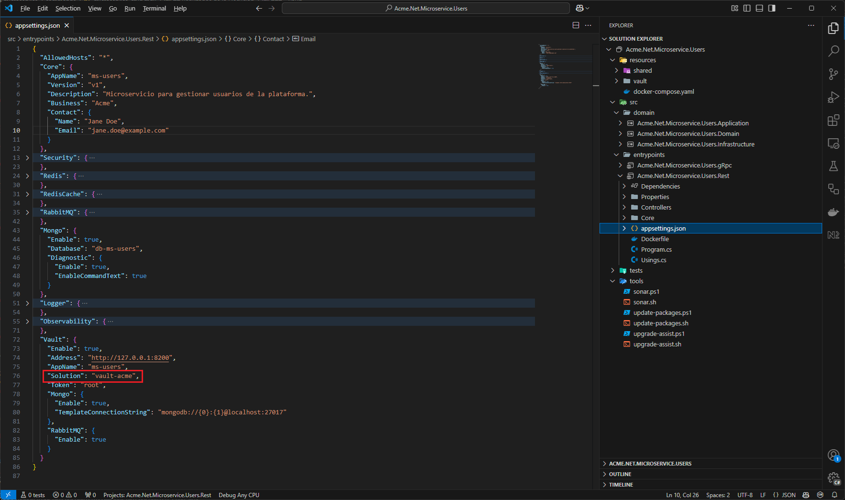The image size is (845, 500).
Task: Open the File menu
Action: click(25, 8)
